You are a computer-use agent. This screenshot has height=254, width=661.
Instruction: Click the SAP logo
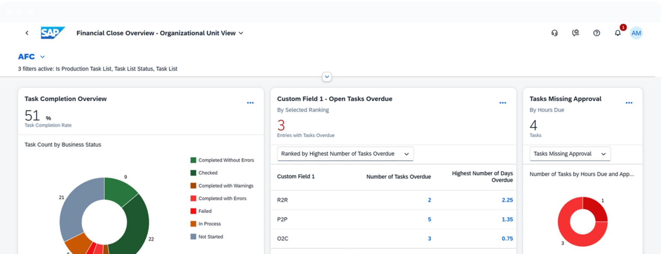point(53,33)
